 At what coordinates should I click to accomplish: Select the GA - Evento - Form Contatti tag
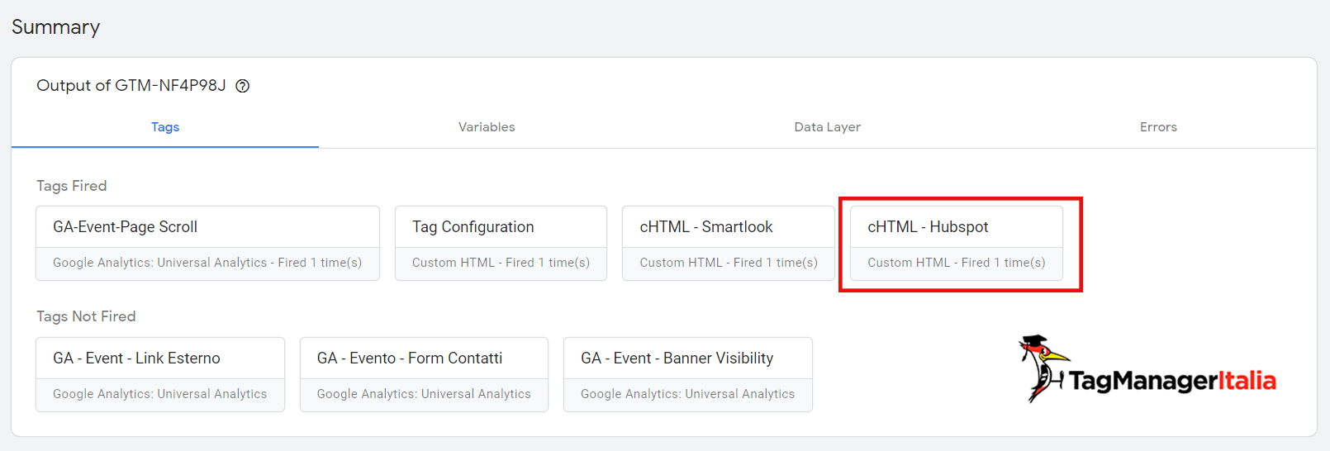tap(424, 374)
